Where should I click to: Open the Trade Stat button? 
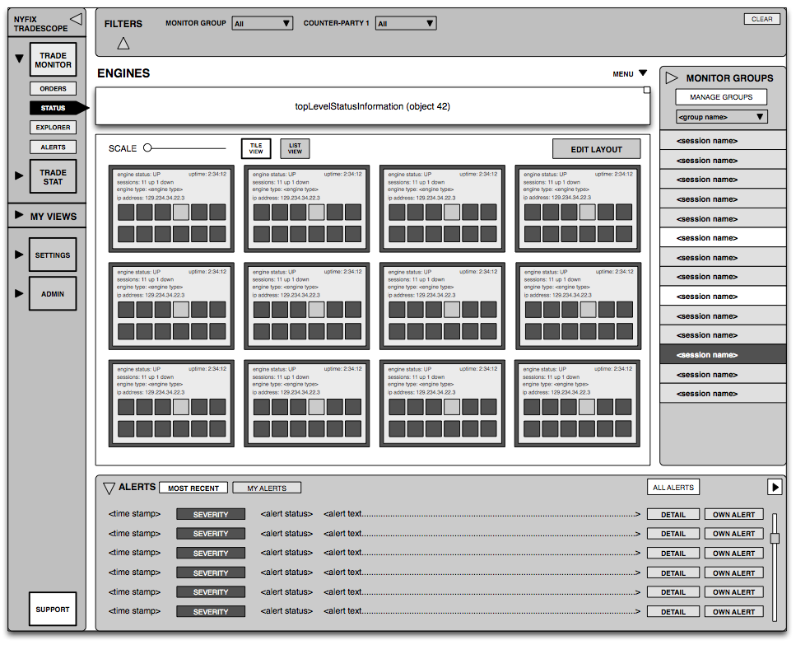click(53, 177)
